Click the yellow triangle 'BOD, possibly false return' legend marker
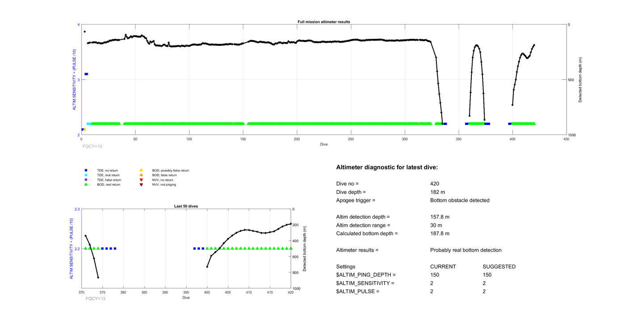This screenshot has width=626, height=324. (x=141, y=170)
